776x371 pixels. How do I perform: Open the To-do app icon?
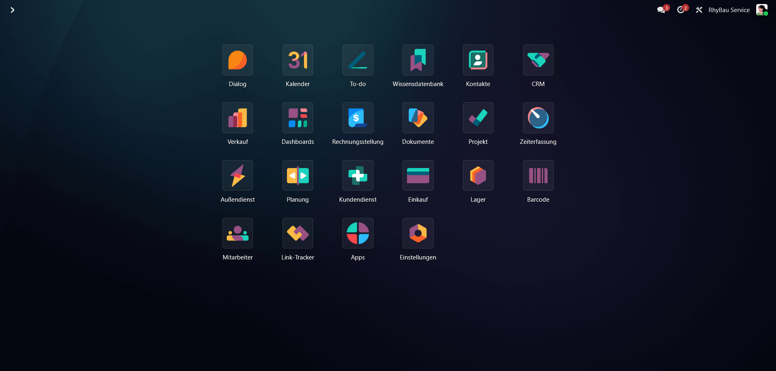click(x=358, y=60)
